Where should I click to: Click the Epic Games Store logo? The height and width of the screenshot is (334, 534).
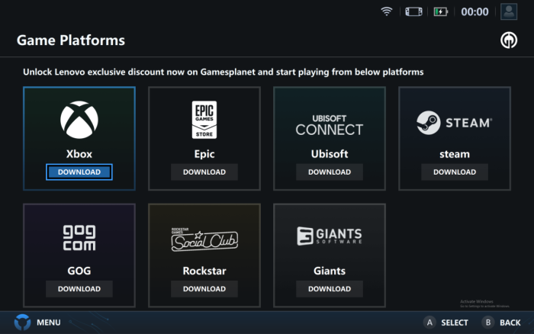(204, 120)
